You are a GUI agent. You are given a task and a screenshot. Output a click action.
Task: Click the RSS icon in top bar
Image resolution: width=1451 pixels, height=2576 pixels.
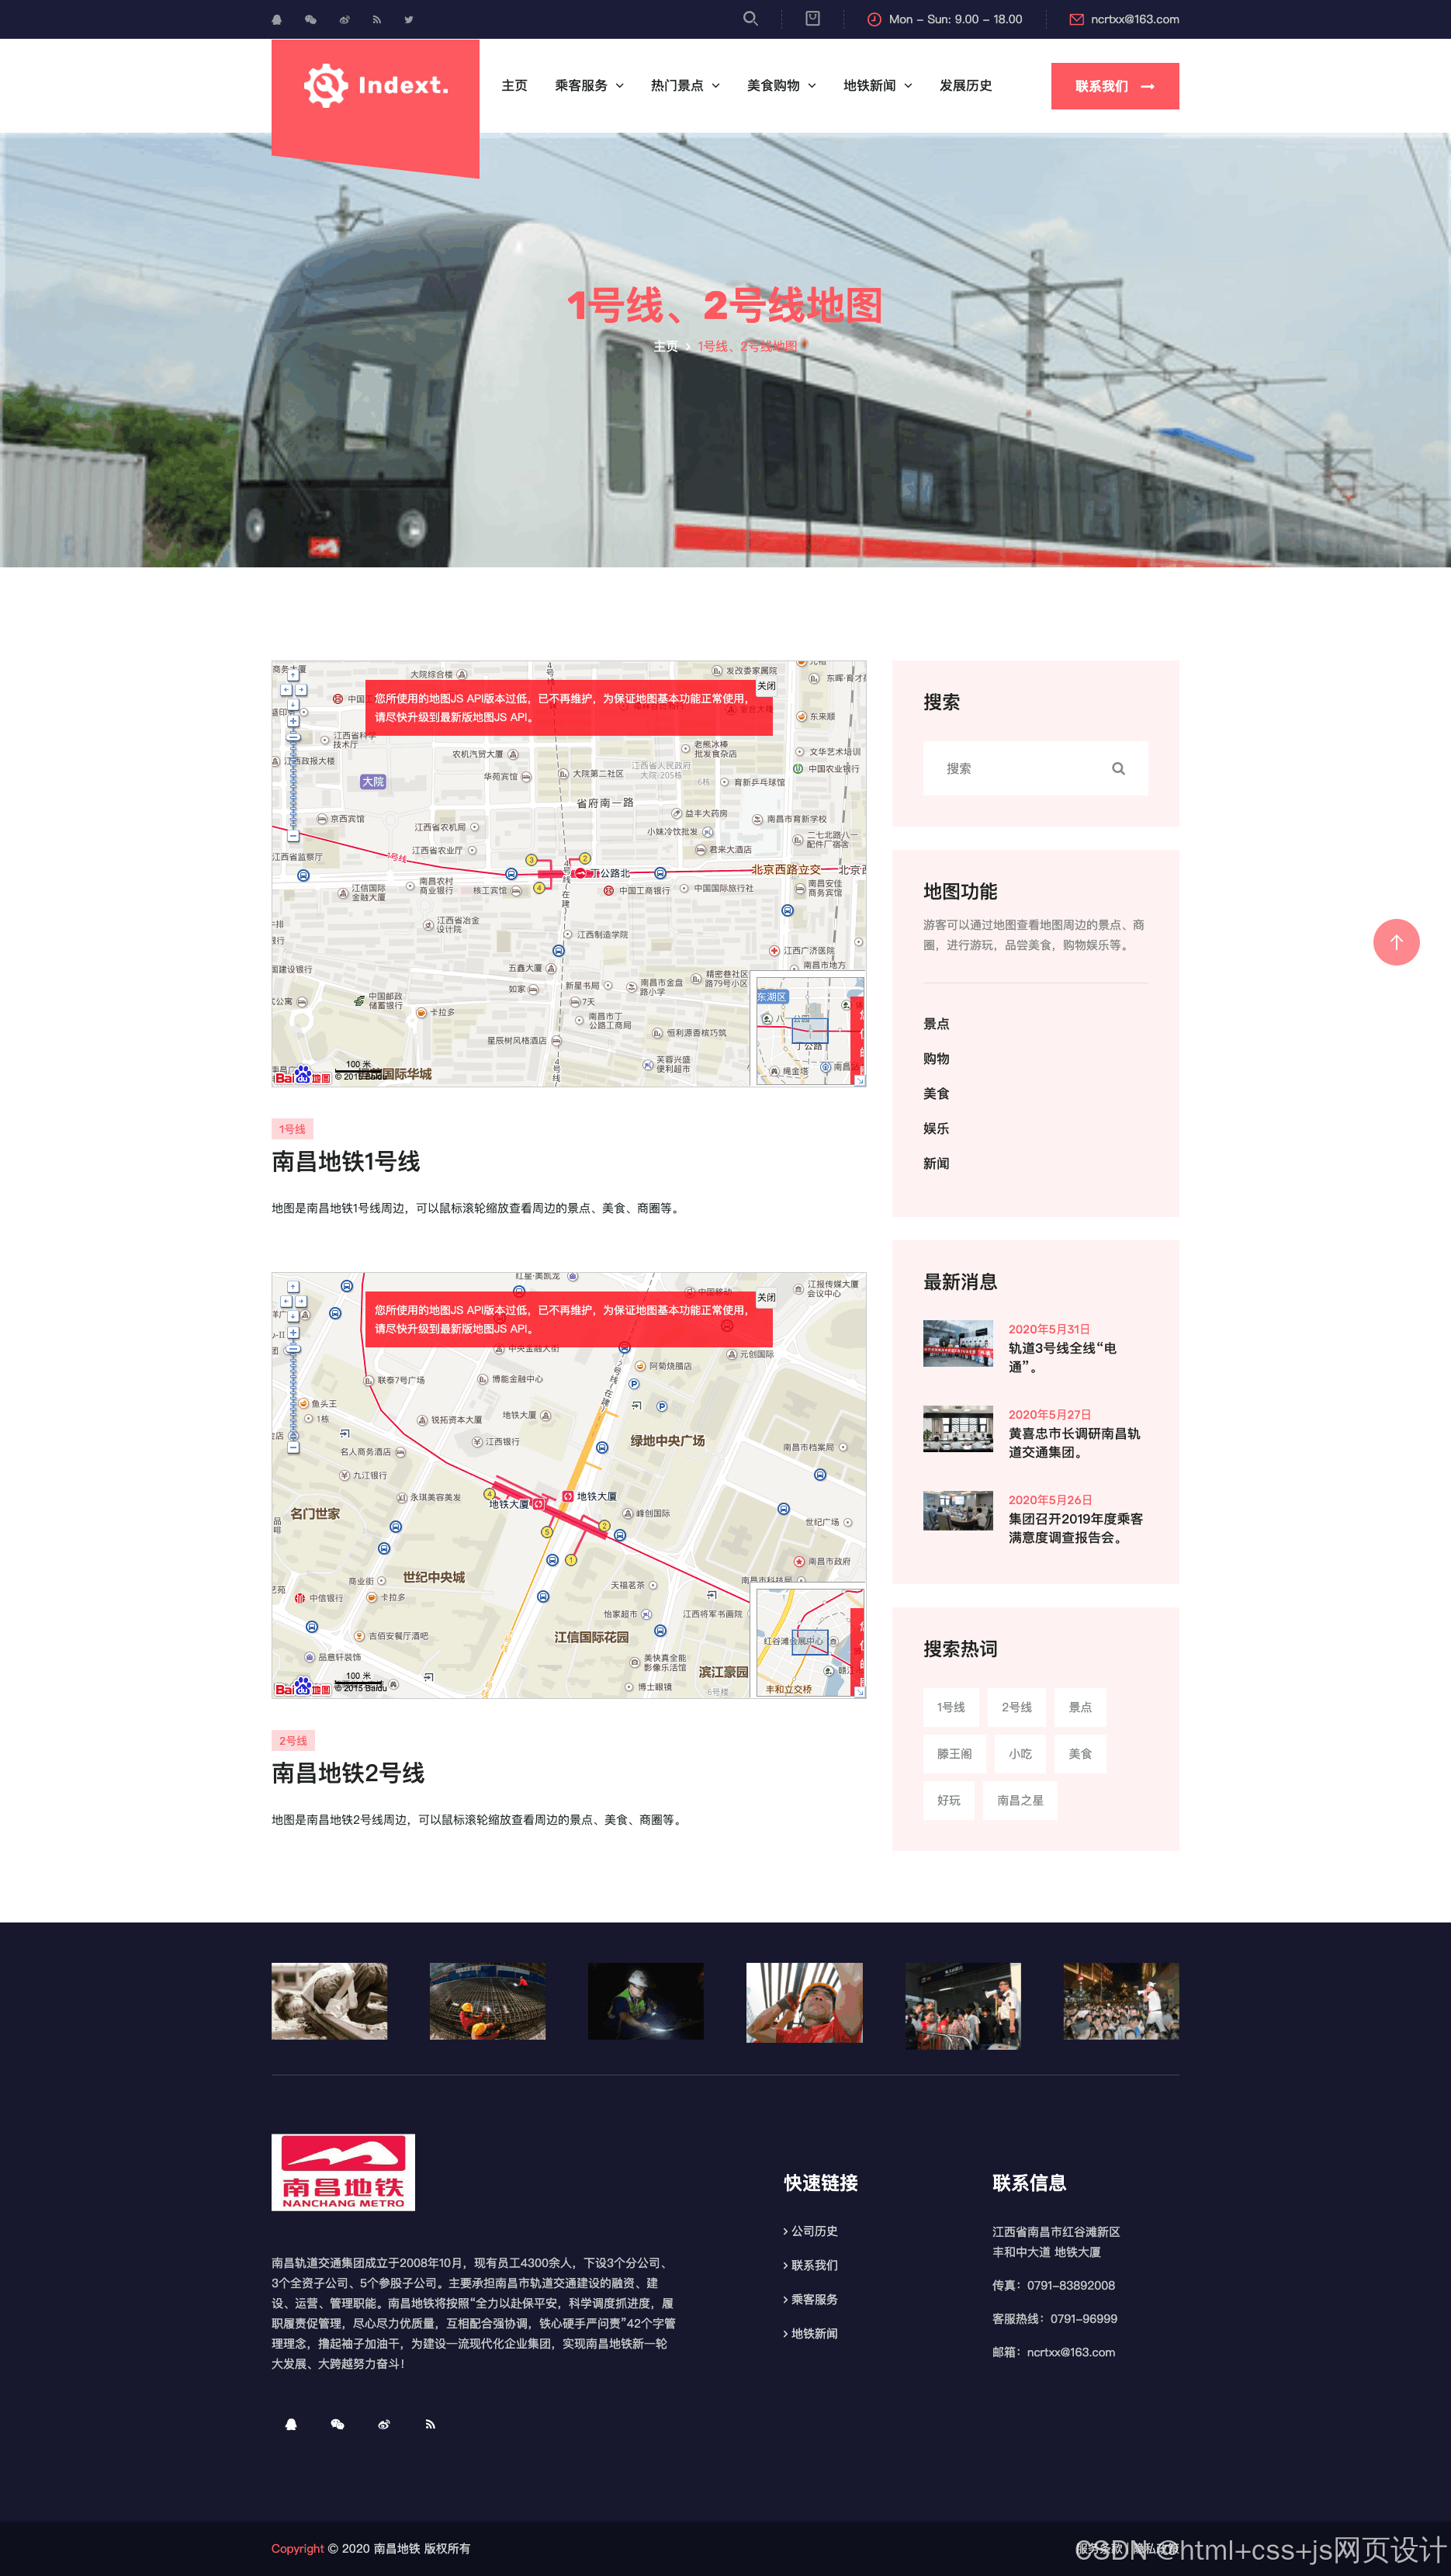[x=377, y=19]
